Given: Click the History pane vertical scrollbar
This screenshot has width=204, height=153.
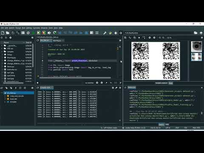Looking at the screenshot, I should pyautogui.click(x=202, y=113).
